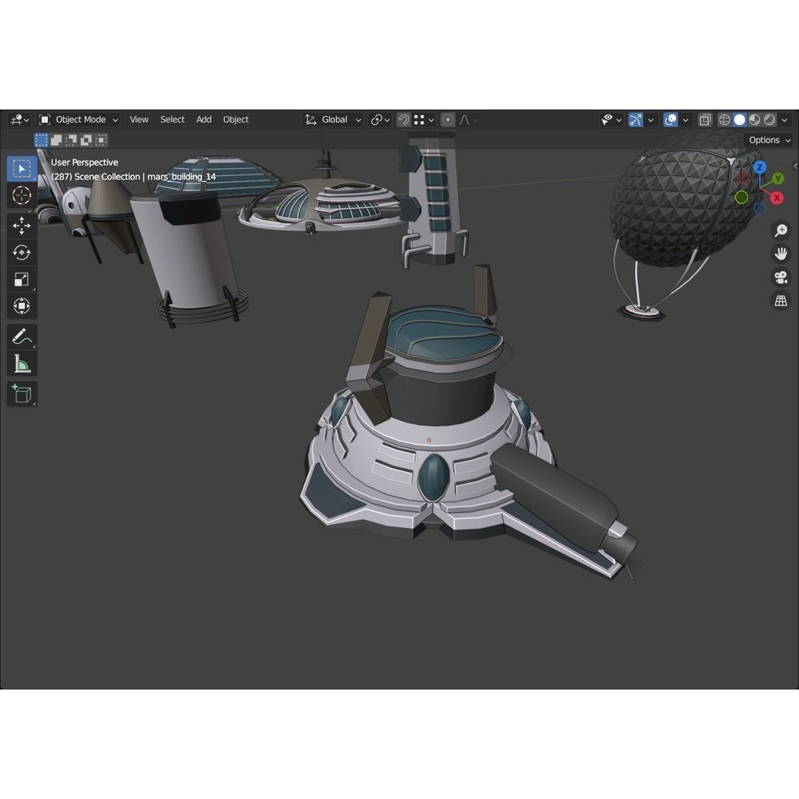Select the Scale tool
This screenshot has height=799, width=799.
[21, 279]
